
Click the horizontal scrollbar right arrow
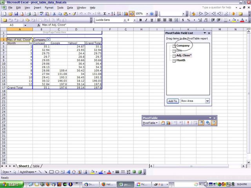(x=243, y=166)
